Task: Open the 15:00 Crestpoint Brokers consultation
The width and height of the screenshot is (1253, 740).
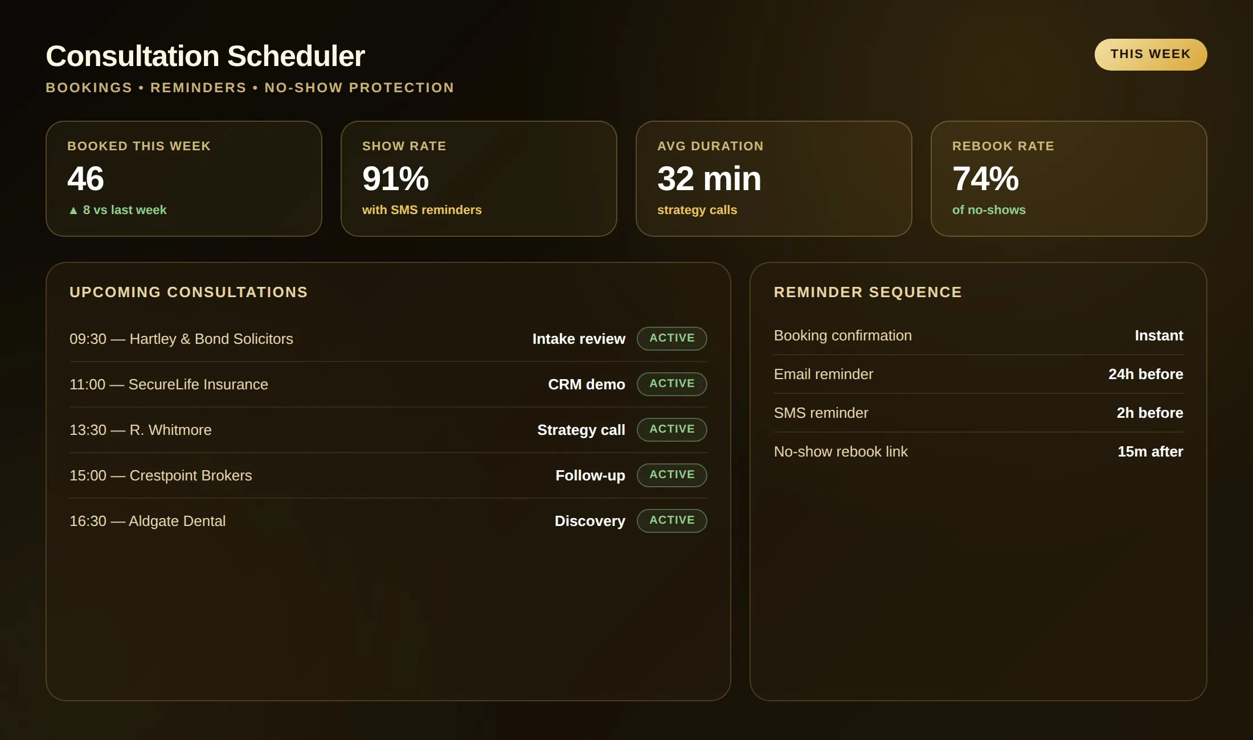Action: [x=388, y=475]
